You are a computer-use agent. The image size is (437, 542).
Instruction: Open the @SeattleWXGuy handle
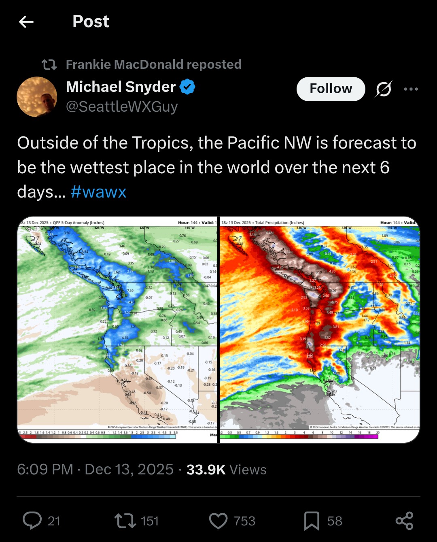(122, 106)
